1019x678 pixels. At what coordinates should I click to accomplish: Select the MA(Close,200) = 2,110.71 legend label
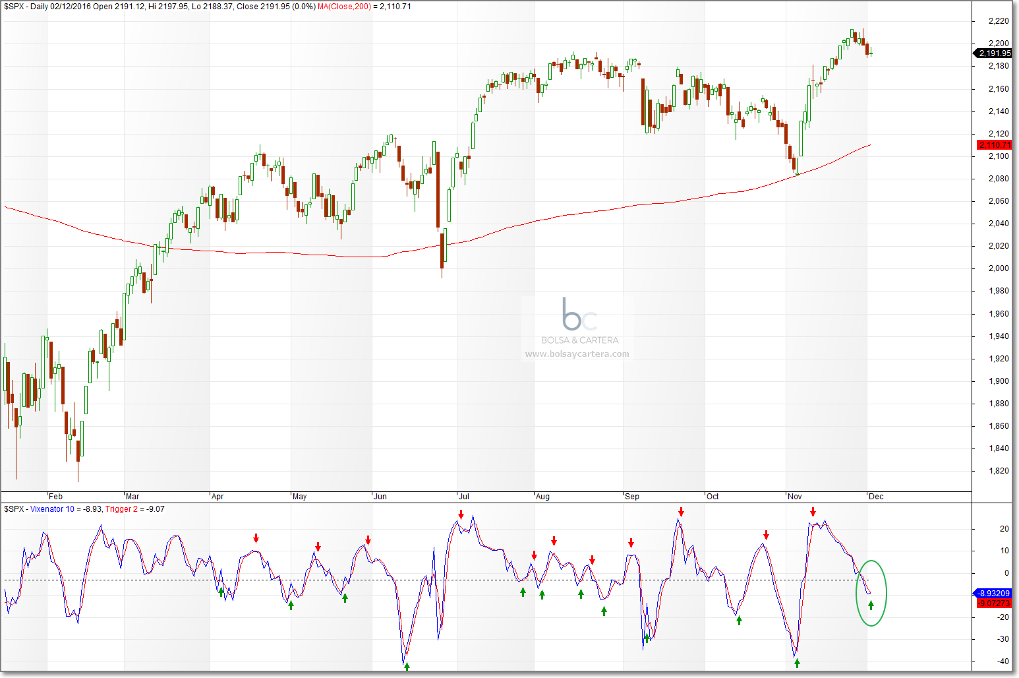(364, 7)
